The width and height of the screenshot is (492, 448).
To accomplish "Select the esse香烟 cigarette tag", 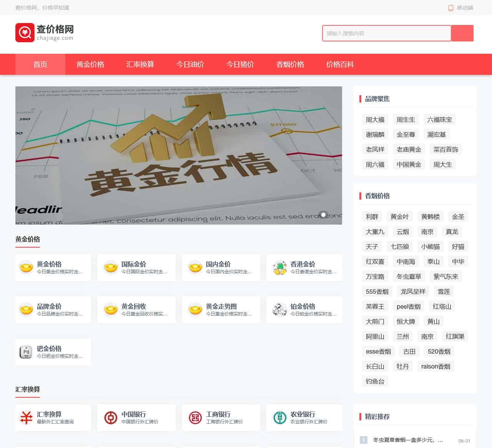I will point(378,351).
